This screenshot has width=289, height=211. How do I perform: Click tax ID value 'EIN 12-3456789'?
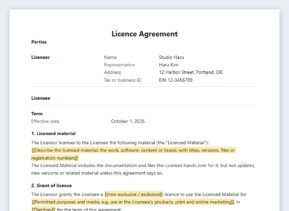click(x=175, y=80)
